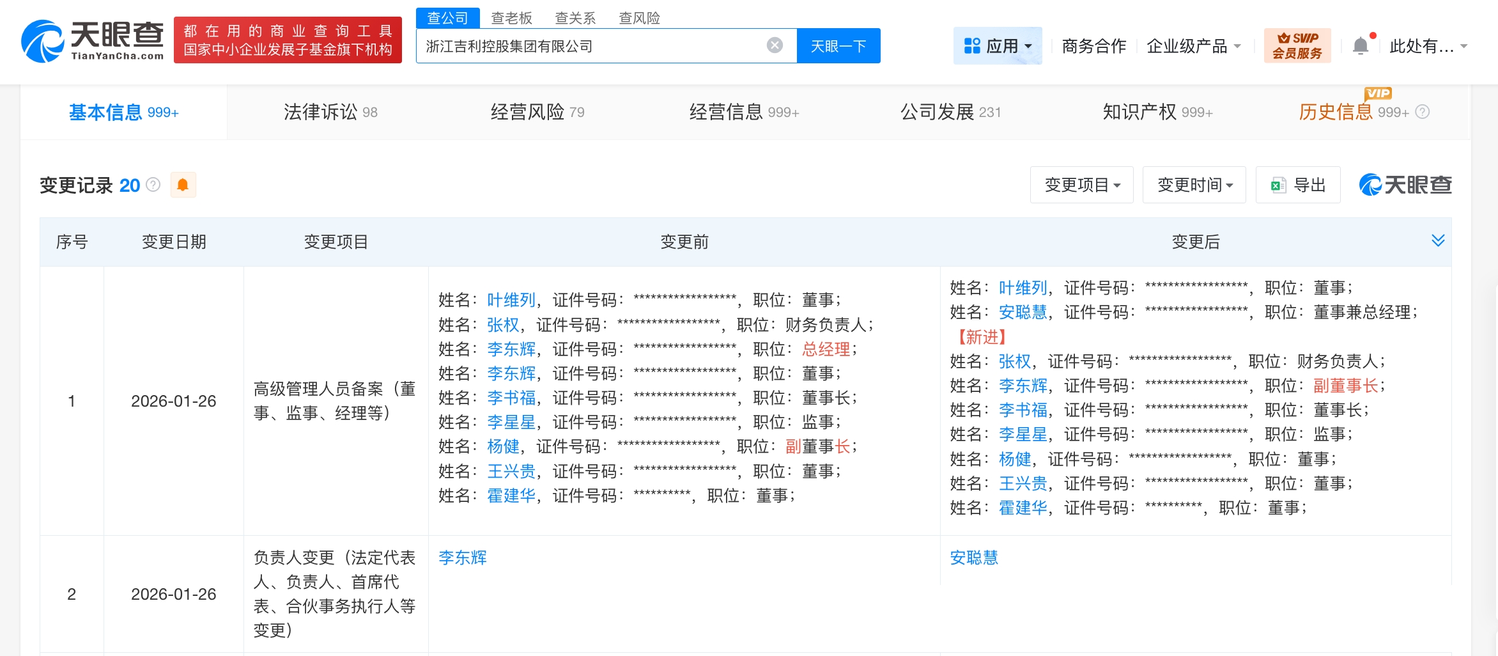Open SVIP 会员服务 badge
Image resolution: width=1498 pixels, height=656 pixels.
click(1297, 46)
